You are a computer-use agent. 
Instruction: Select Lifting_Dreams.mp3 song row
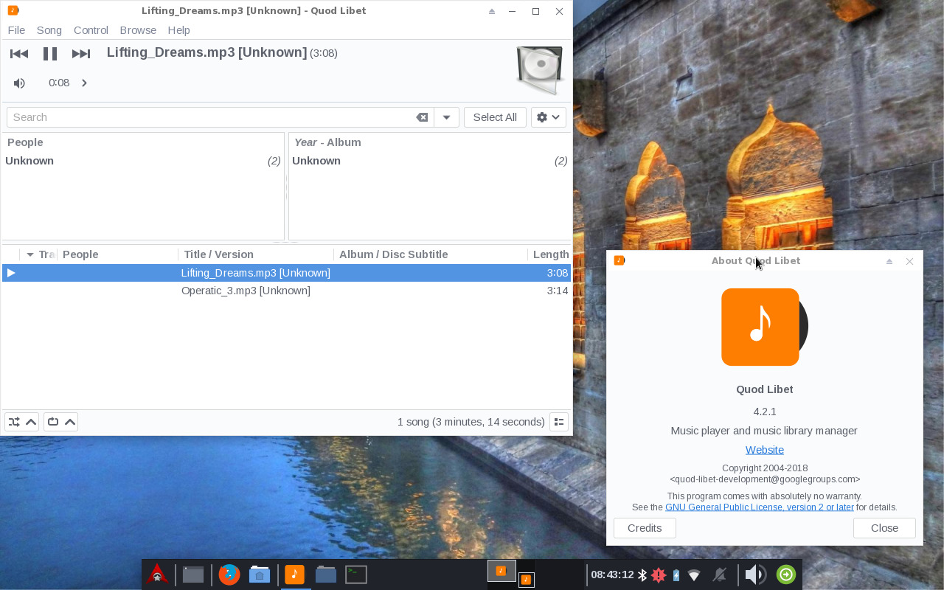click(x=286, y=273)
